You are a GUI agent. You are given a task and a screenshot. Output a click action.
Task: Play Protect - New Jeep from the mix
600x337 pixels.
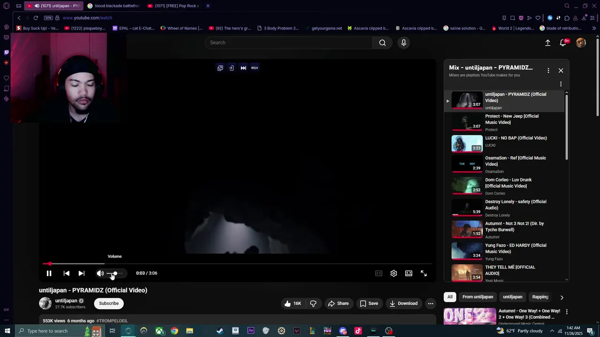504,123
